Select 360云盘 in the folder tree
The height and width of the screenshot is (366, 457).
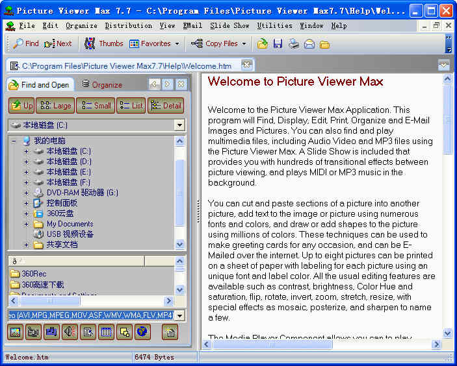pyautogui.click(x=60, y=213)
